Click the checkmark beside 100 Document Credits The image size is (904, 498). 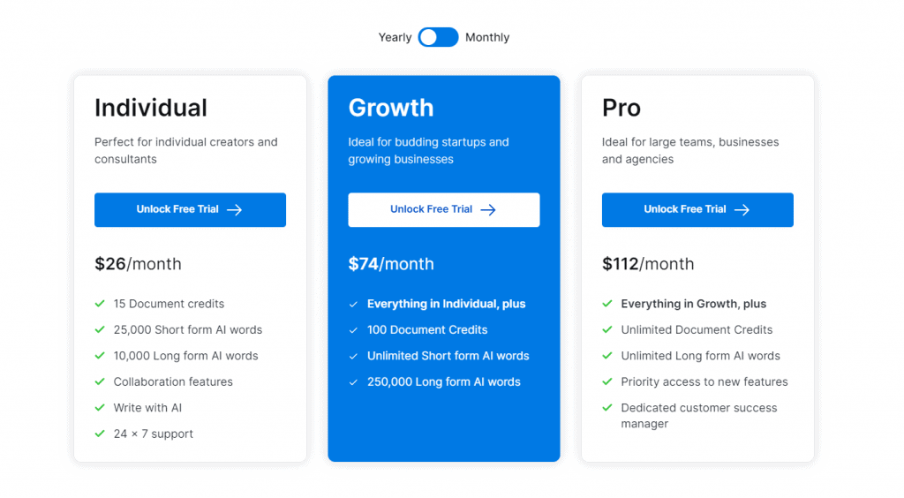[353, 330]
